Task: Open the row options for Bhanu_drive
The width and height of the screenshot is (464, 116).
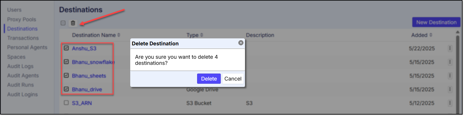Action: pyautogui.click(x=450, y=89)
